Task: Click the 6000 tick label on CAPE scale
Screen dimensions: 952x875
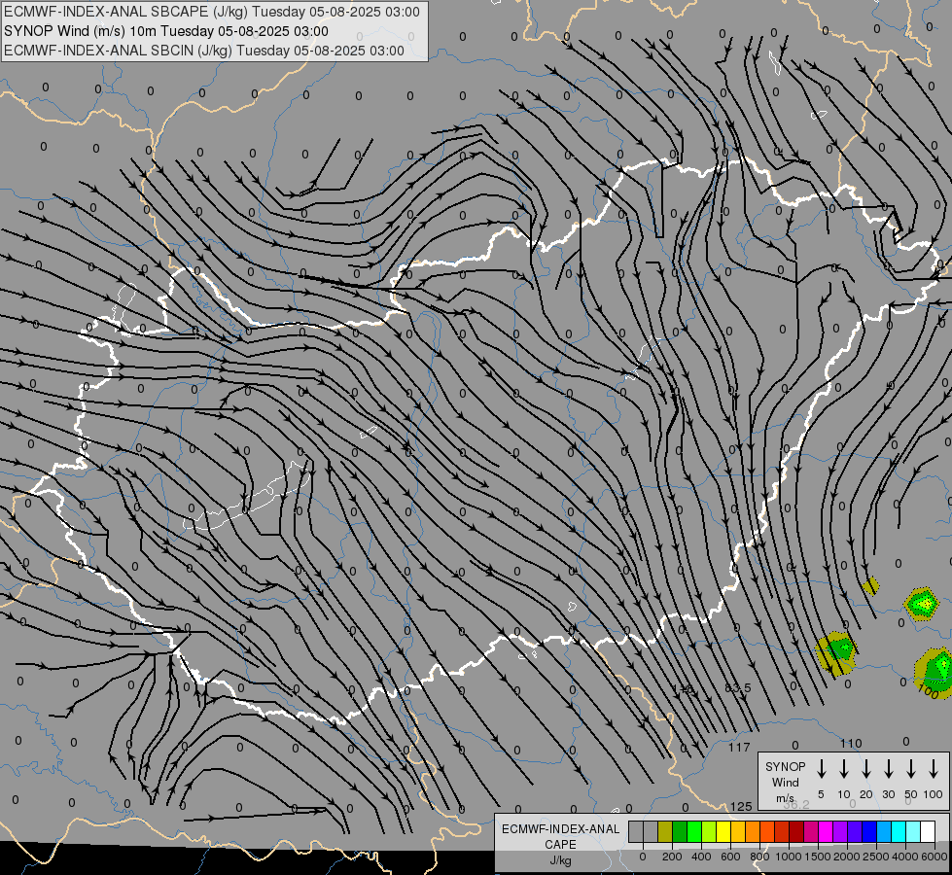Action: [x=934, y=857]
